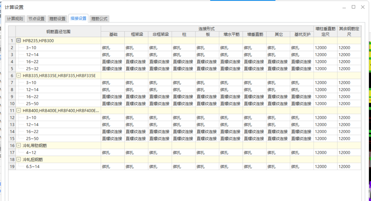Click the 其余钢筋定尺 column header

click(x=349, y=31)
